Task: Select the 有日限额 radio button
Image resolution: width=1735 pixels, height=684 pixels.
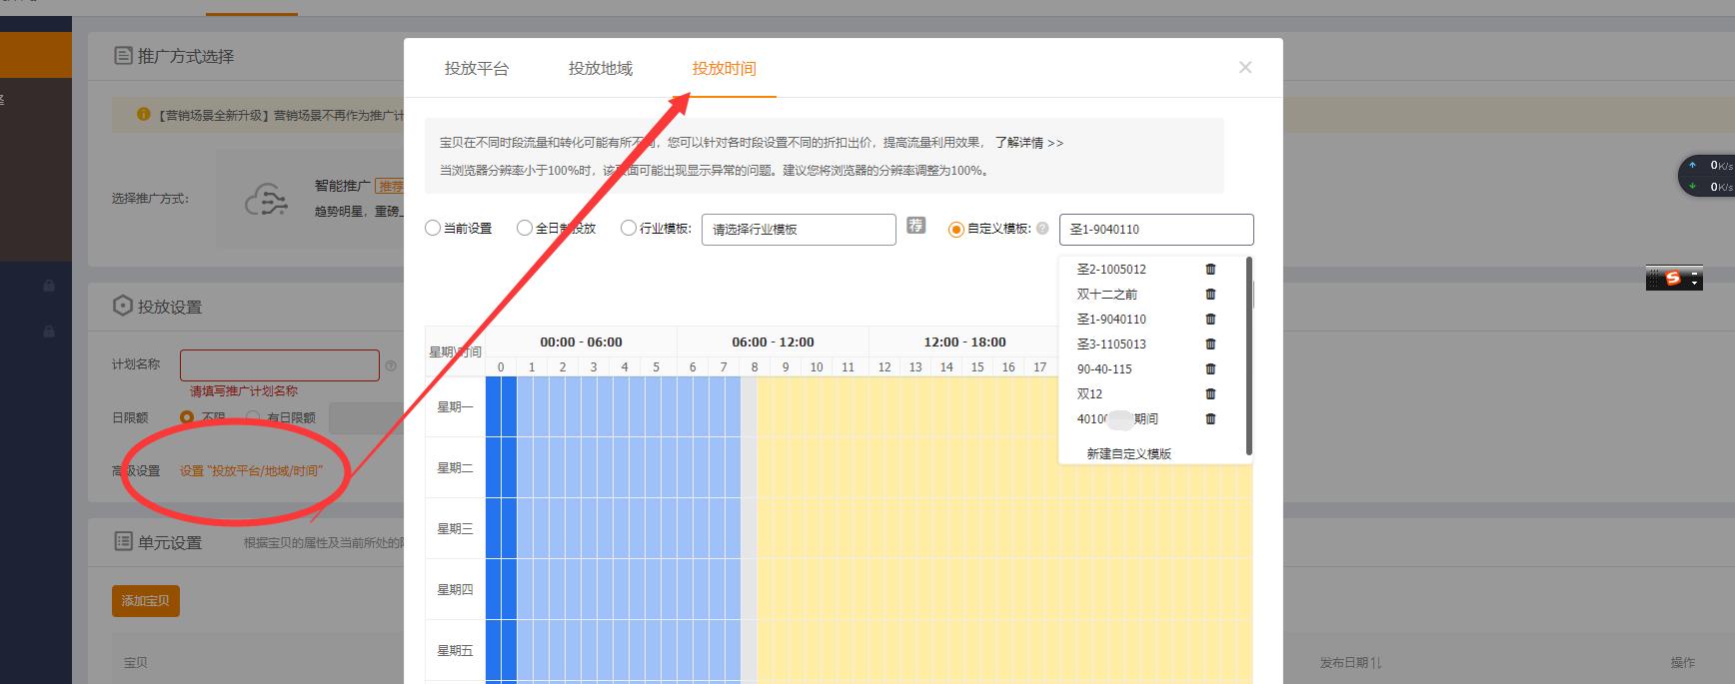Action: [x=253, y=416]
